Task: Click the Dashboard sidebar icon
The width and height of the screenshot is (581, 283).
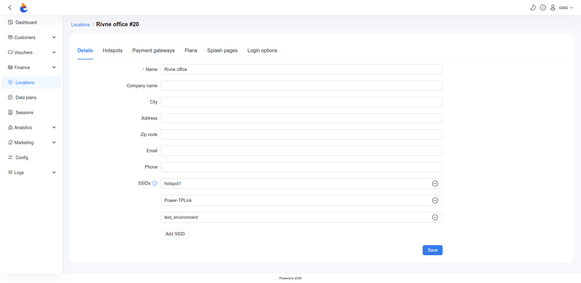Action: (10, 22)
